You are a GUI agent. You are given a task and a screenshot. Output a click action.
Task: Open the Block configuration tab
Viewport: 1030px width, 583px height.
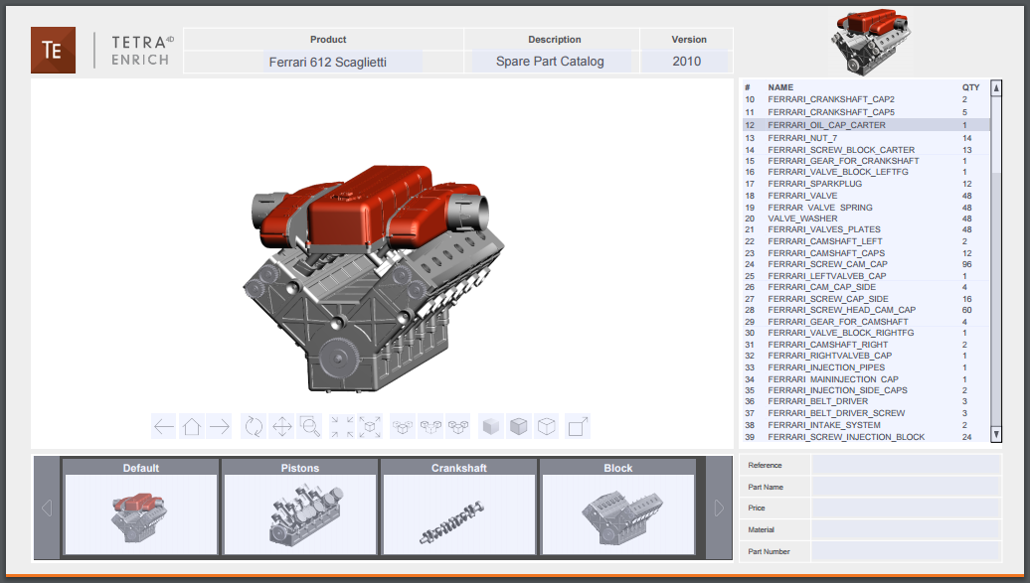tap(617, 468)
